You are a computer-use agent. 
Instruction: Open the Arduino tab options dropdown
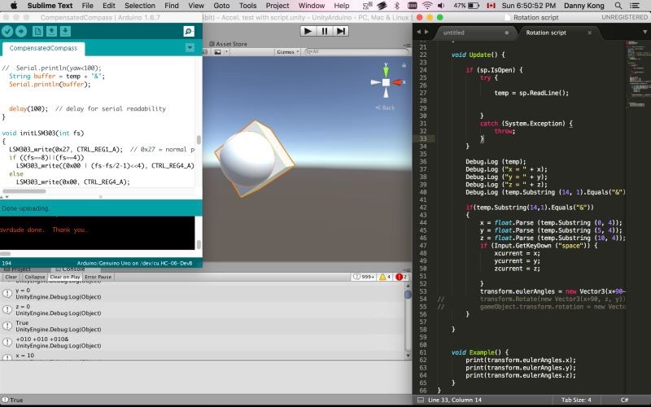[190, 48]
